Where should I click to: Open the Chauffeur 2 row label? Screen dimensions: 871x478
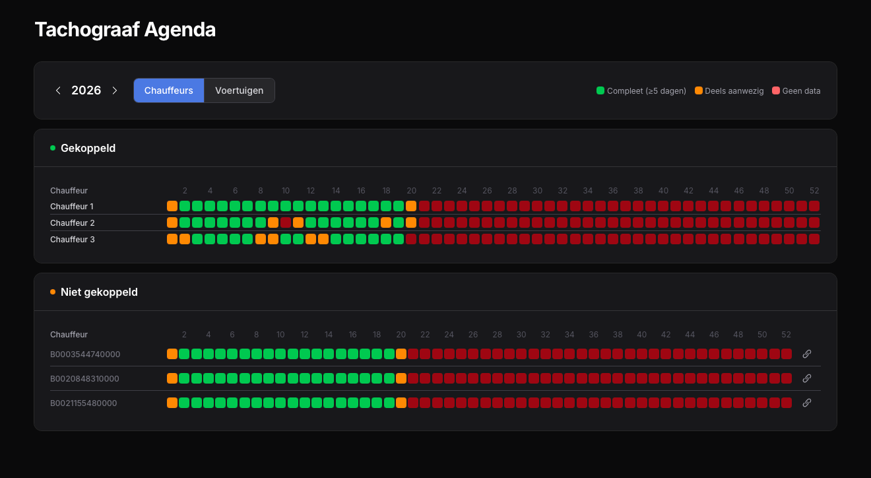point(73,223)
